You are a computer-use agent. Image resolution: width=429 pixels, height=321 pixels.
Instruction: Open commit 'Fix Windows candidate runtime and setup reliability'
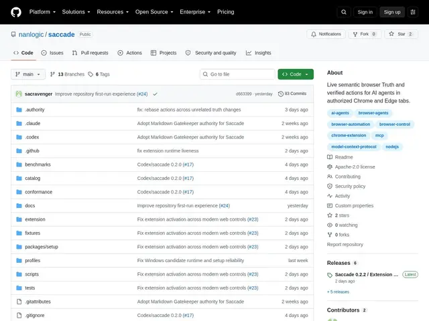tap(190, 261)
